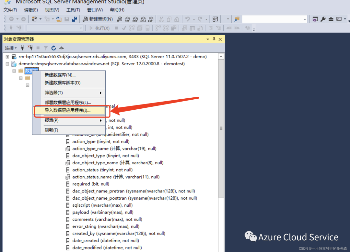This screenshot has width=350, height=252.
Task: Click the Activity Monitor icon
Action: point(215,19)
